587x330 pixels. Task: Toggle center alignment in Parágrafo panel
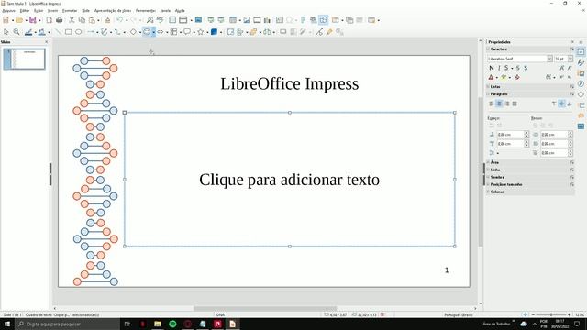499,104
